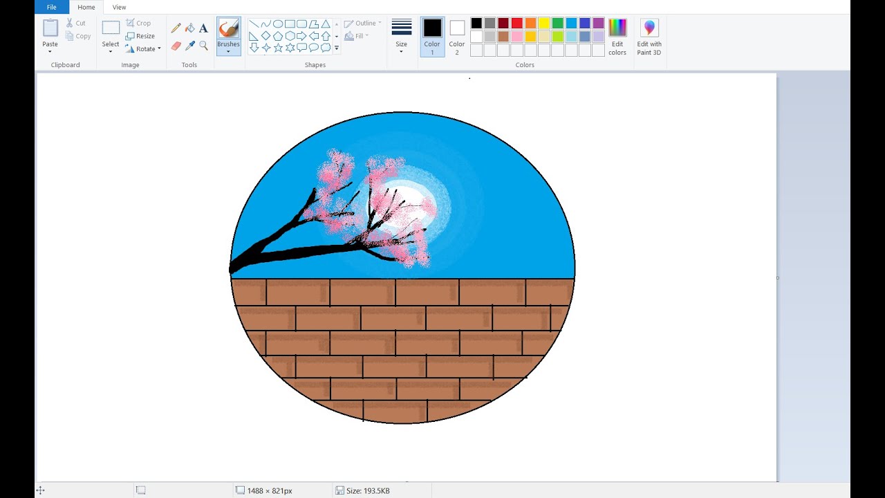
Task: Switch to the View tab
Action: pyautogui.click(x=120, y=7)
